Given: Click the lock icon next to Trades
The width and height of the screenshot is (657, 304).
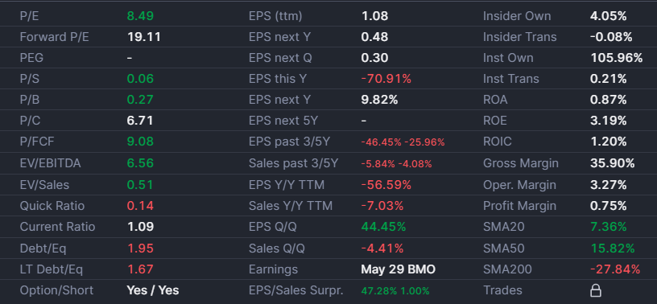Looking at the screenshot, I should pos(596,290).
